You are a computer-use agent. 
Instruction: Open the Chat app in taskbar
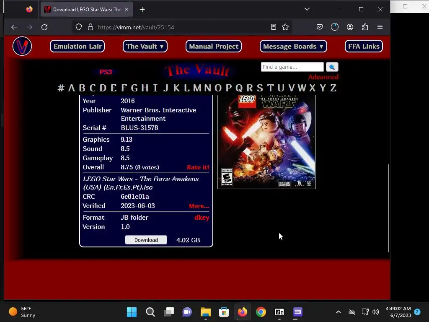tap(187, 312)
